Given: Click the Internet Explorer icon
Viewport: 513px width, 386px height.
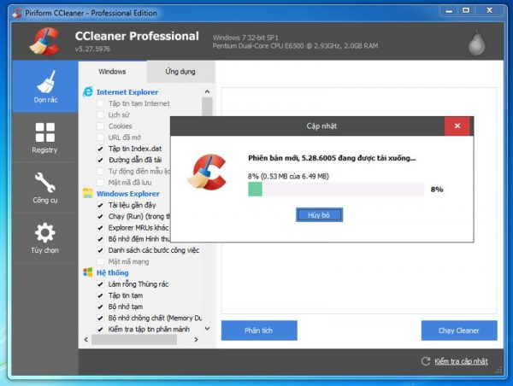Looking at the screenshot, I should [88, 92].
